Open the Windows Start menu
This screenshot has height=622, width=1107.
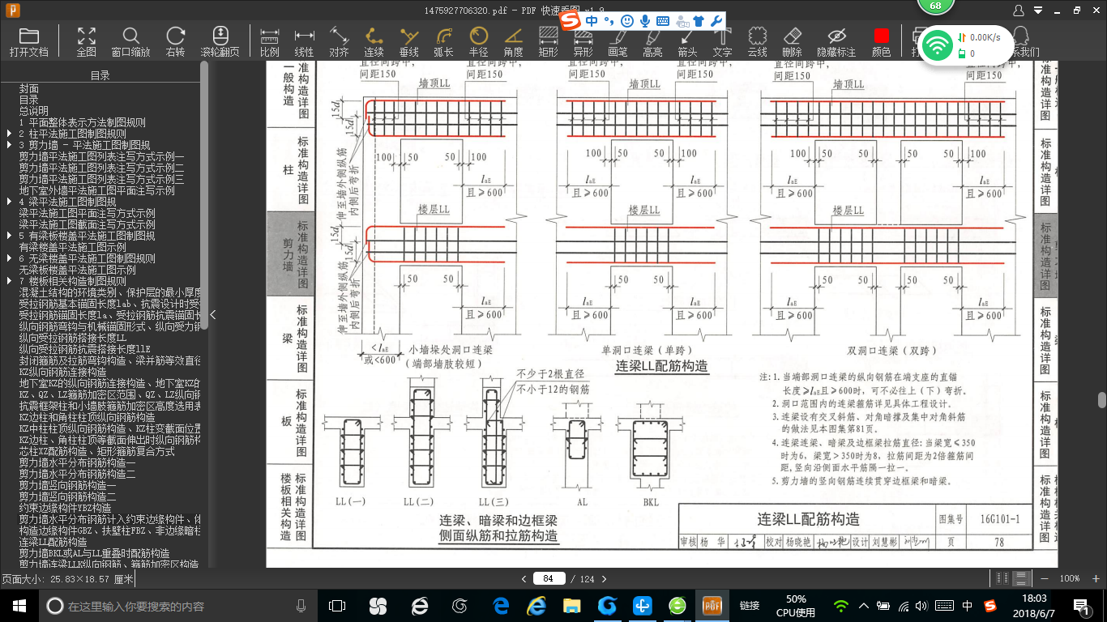(x=19, y=606)
